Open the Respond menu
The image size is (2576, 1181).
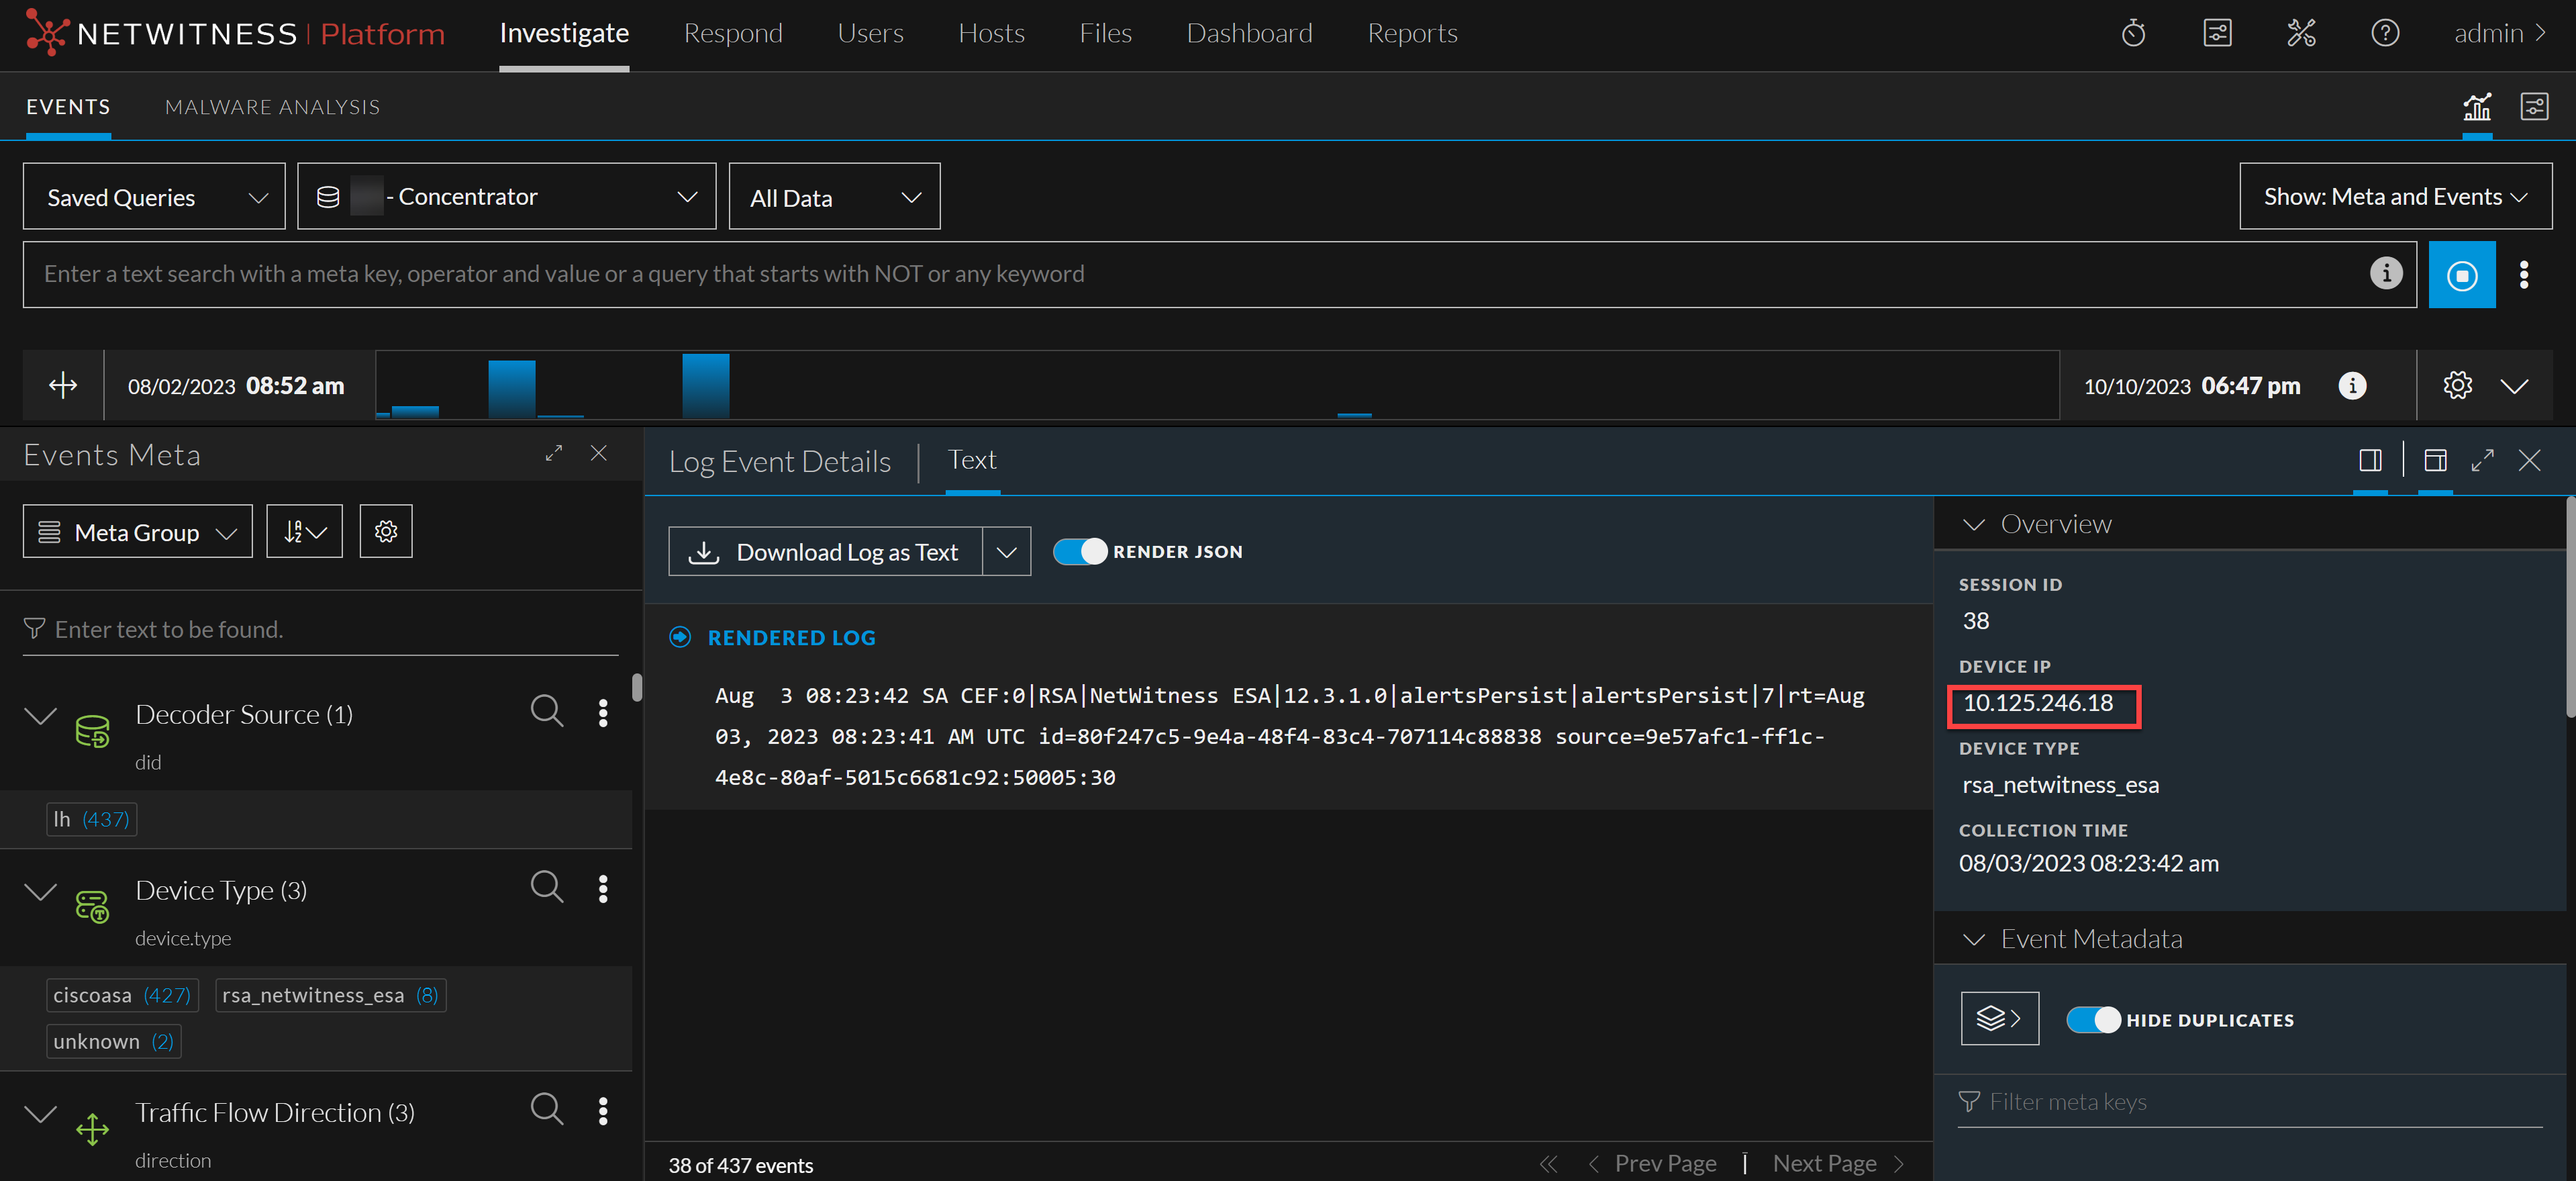(733, 34)
